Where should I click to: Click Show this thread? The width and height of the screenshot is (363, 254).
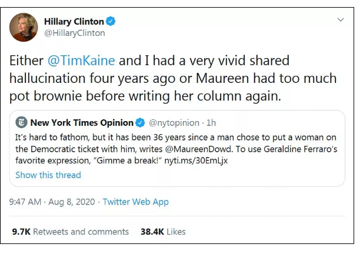pyautogui.click(x=48, y=175)
